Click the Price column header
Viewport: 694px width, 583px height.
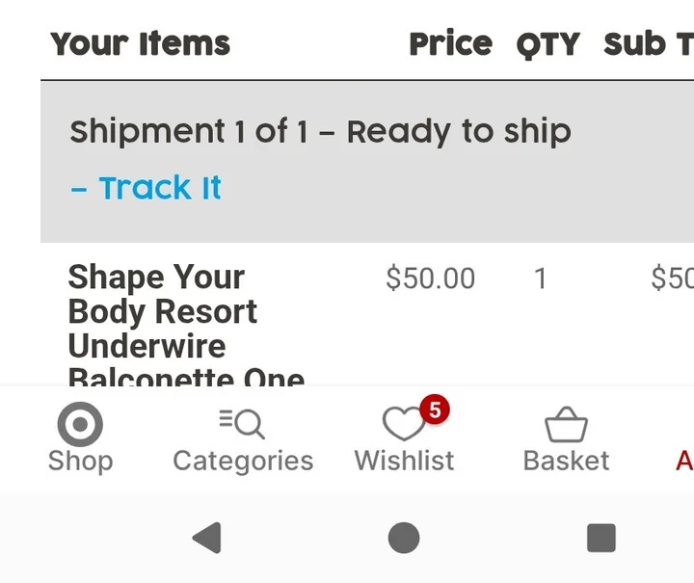pyautogui.click(x=450, y=44)
